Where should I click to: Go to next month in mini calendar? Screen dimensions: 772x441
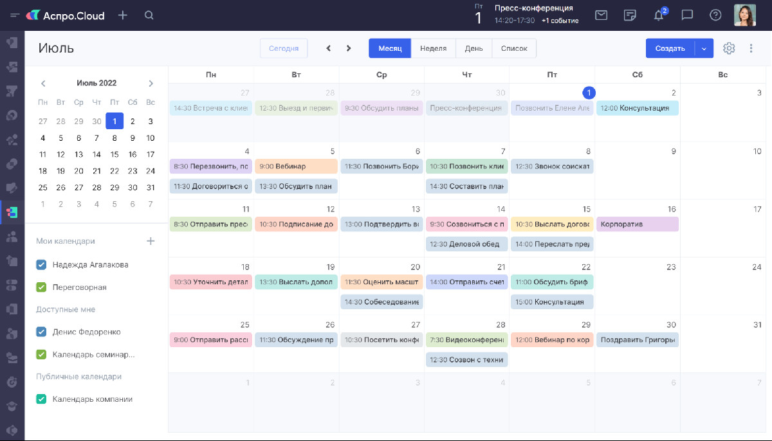coord(151,84)
